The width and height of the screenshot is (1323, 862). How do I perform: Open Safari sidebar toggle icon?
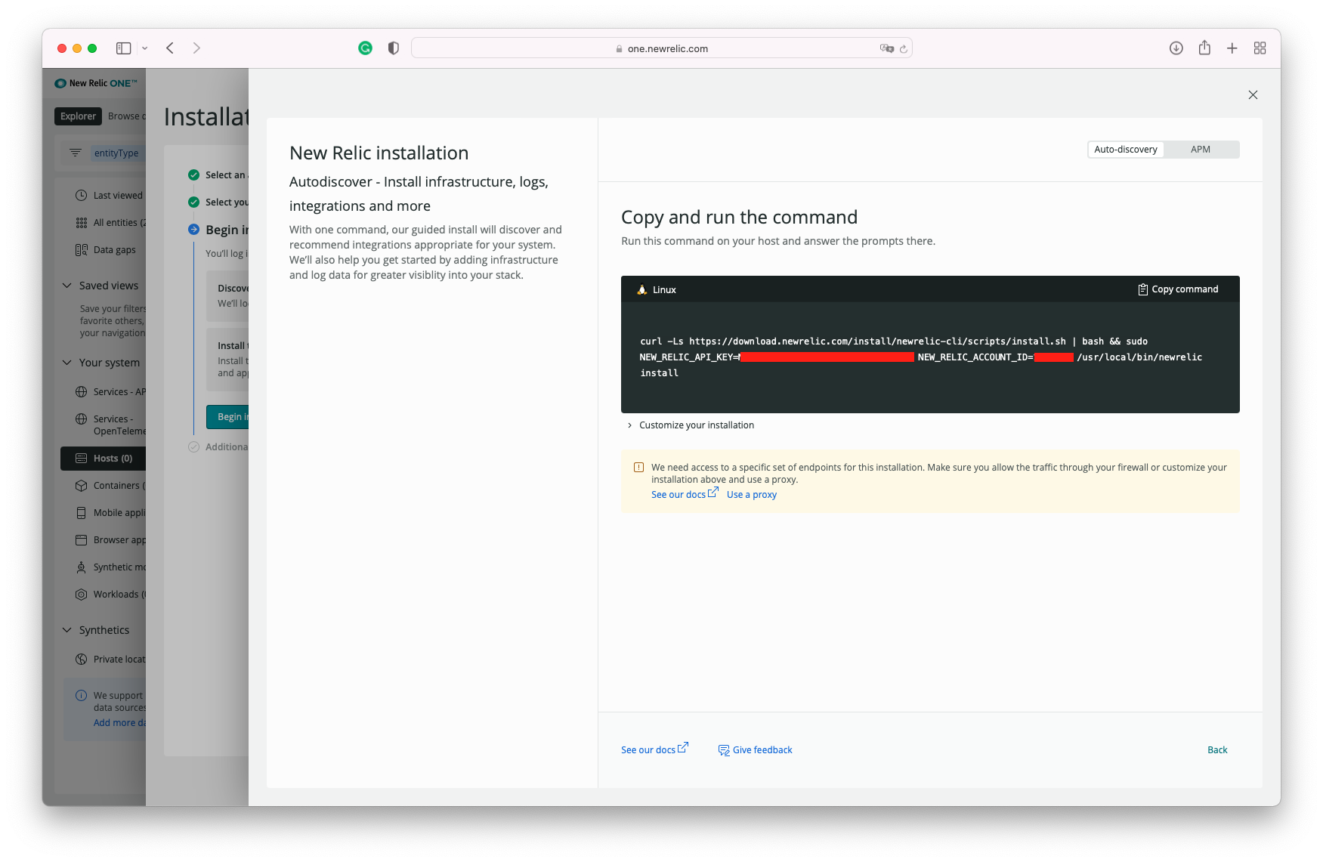[123, 48]
